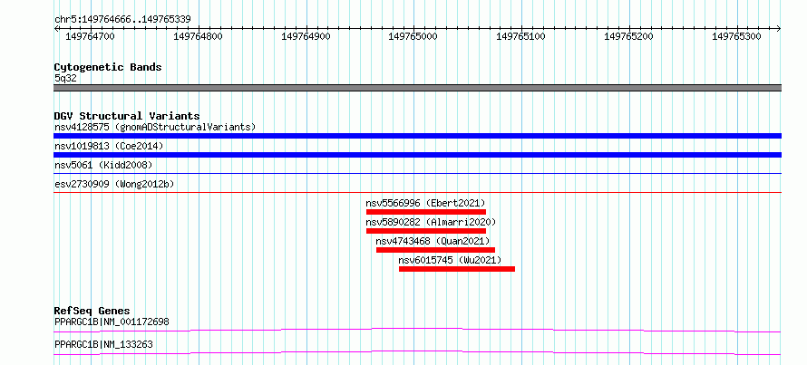807x365 pixels.
Task: Click the right arrowhead of the ruler
Action: point(779,28)
